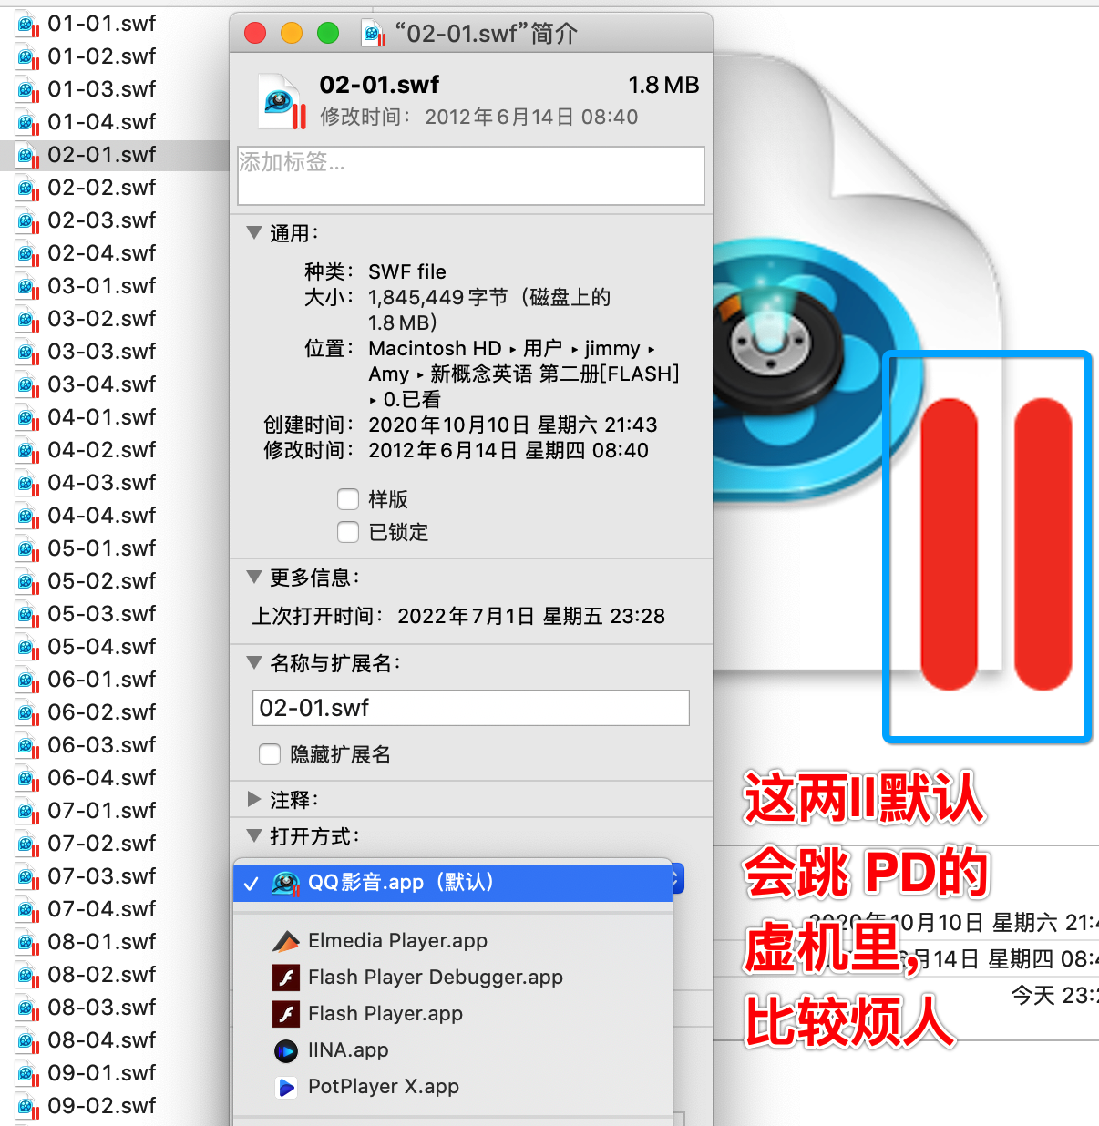The width and height of the screenshot is (1099, 1126).
Task: Collapse the 打开方式 section
Action: tap(254, 836)
